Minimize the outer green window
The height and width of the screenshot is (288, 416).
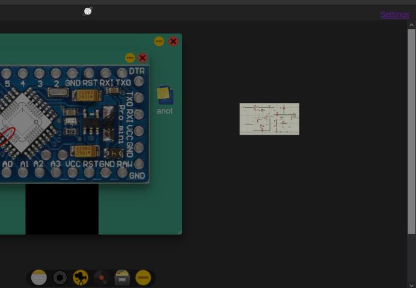[159, 41]
